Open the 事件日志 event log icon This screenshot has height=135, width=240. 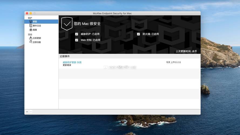(31, 26)
